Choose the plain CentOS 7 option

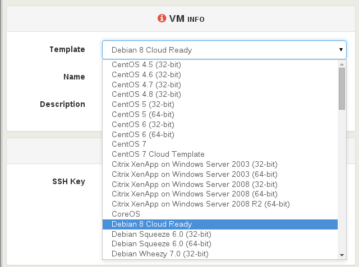click(220, 144)
